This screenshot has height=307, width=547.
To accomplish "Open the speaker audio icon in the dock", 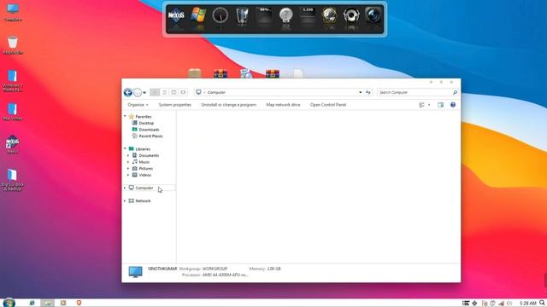I will click(351, 15).
